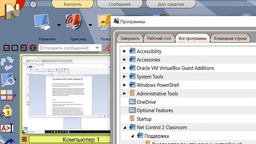Select the Administrative Tools row text

pos(157,94)
